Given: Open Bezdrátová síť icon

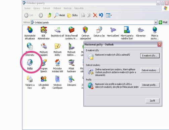Looking at the screenshot, I should tap(57, 32).
